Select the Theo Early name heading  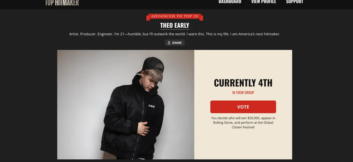click(x=175, y=25)
